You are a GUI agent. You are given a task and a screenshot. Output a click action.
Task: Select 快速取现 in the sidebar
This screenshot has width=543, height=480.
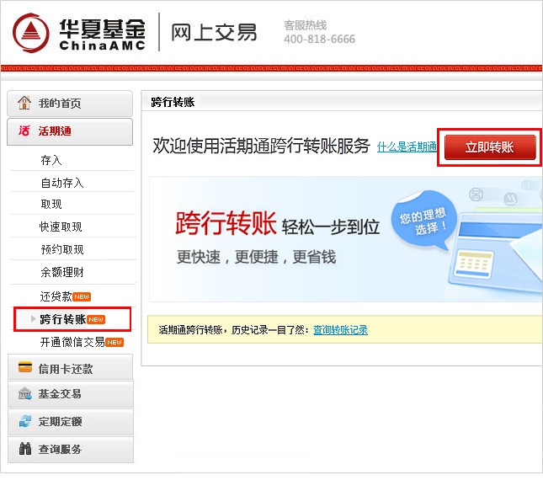(x=61, y=227)
